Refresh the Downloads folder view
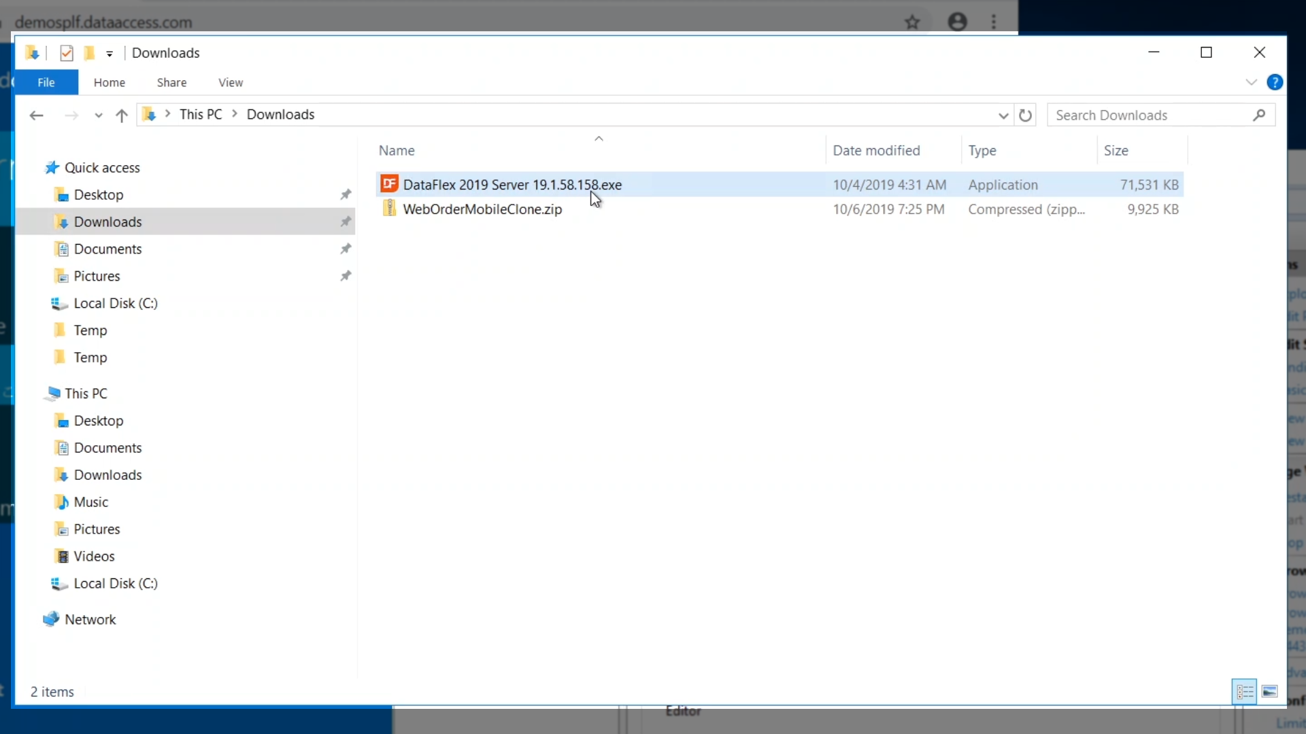 point(1025,115)
